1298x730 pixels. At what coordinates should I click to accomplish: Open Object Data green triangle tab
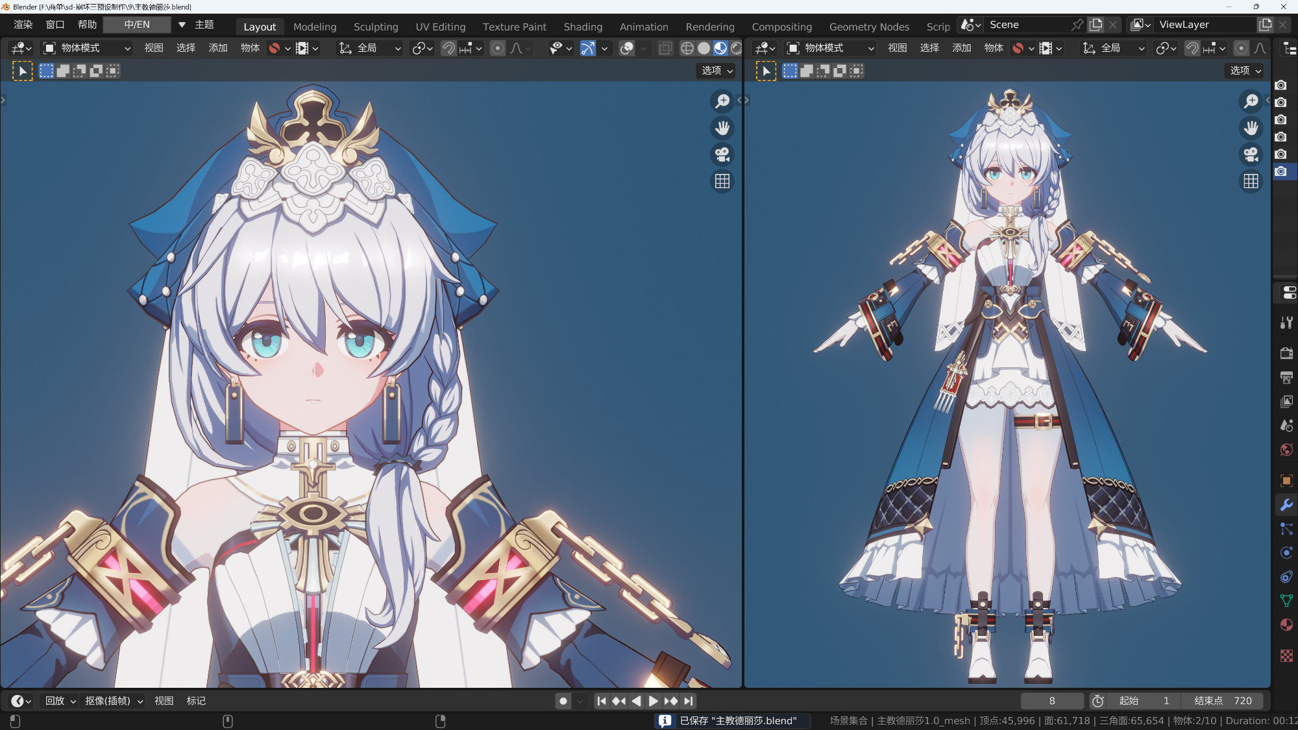coord(1286,601)
